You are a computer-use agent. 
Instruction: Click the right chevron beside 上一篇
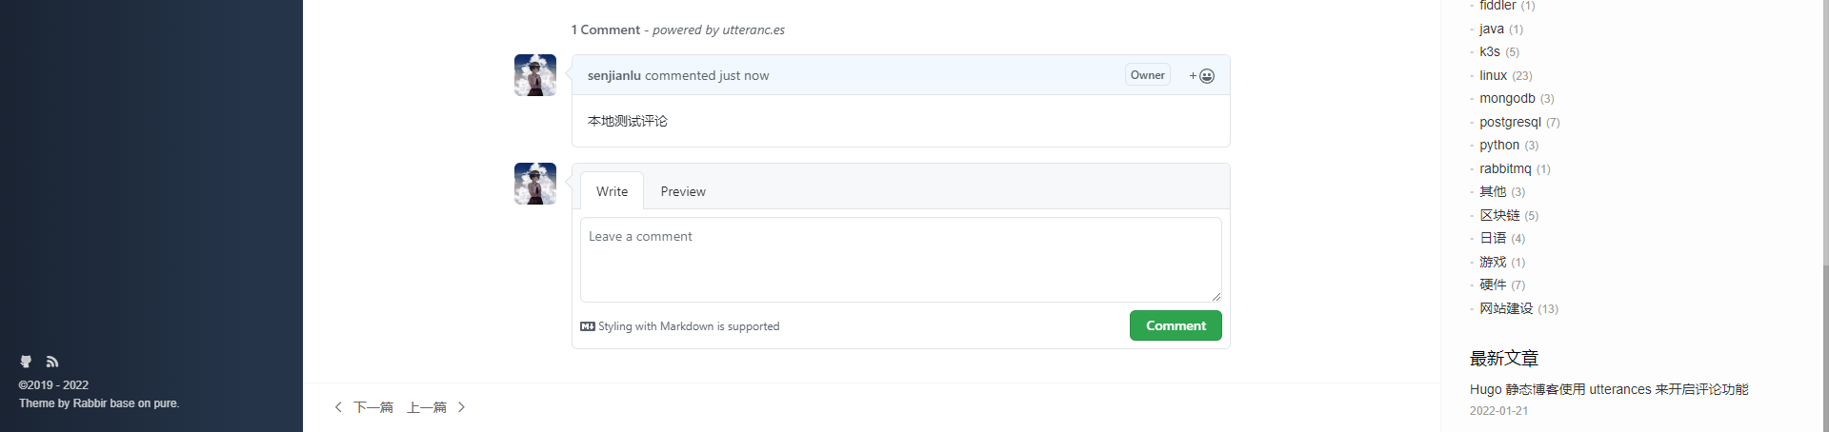(x=461, y=407)
